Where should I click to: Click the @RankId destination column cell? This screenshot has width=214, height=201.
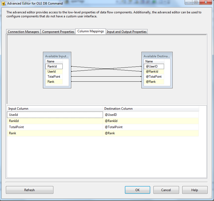pyautogui.click(x=151, y=121)
